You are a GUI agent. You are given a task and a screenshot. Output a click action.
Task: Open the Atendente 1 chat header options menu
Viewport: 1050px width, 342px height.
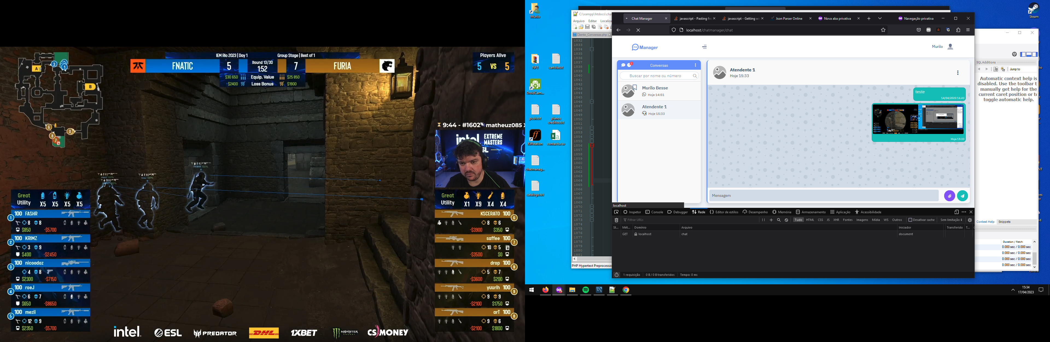pos(958,72)
